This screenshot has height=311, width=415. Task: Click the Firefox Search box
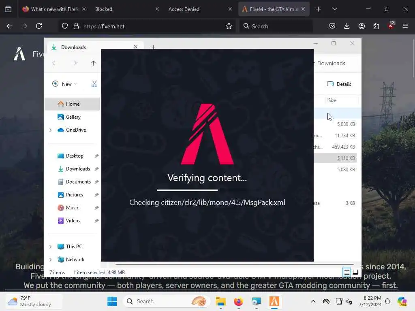276,26
